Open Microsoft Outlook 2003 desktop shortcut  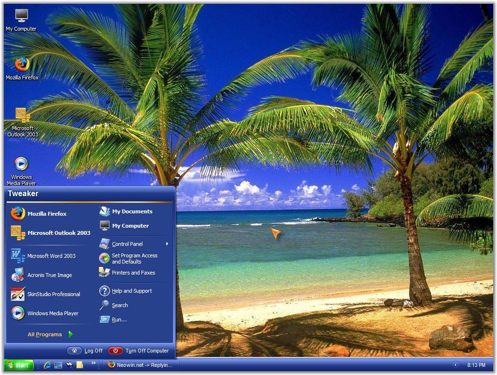(22, 122)
